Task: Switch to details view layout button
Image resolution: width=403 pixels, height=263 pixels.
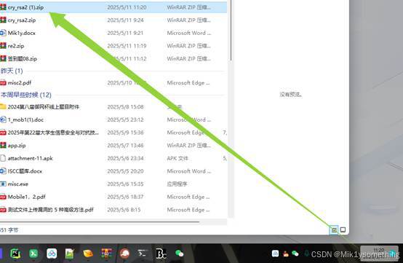Action: (334, 229)
